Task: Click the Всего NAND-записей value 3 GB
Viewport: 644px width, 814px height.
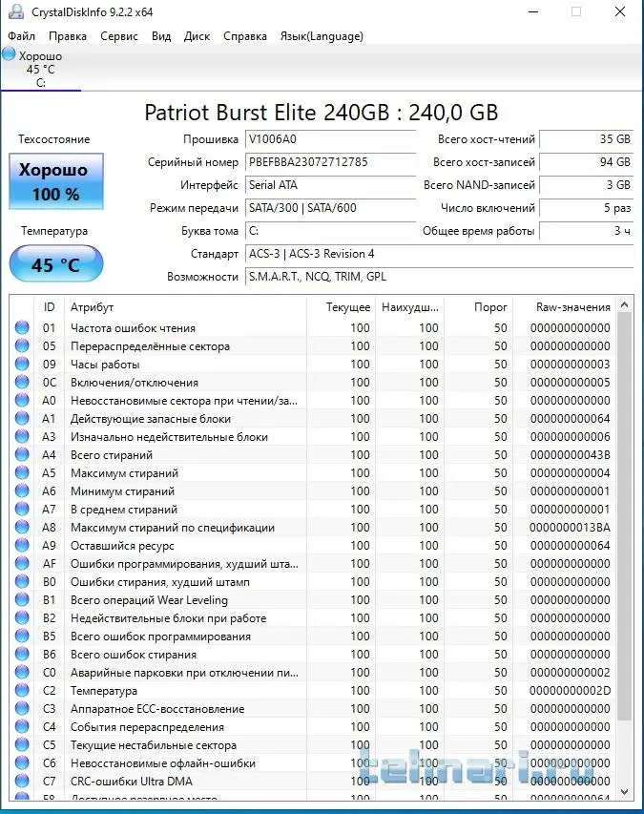Action: (587, 185)
